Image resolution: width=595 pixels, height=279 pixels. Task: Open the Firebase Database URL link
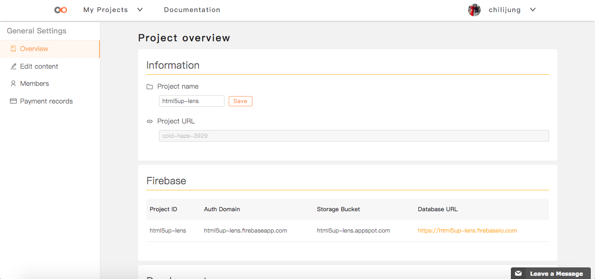(467, 230)
